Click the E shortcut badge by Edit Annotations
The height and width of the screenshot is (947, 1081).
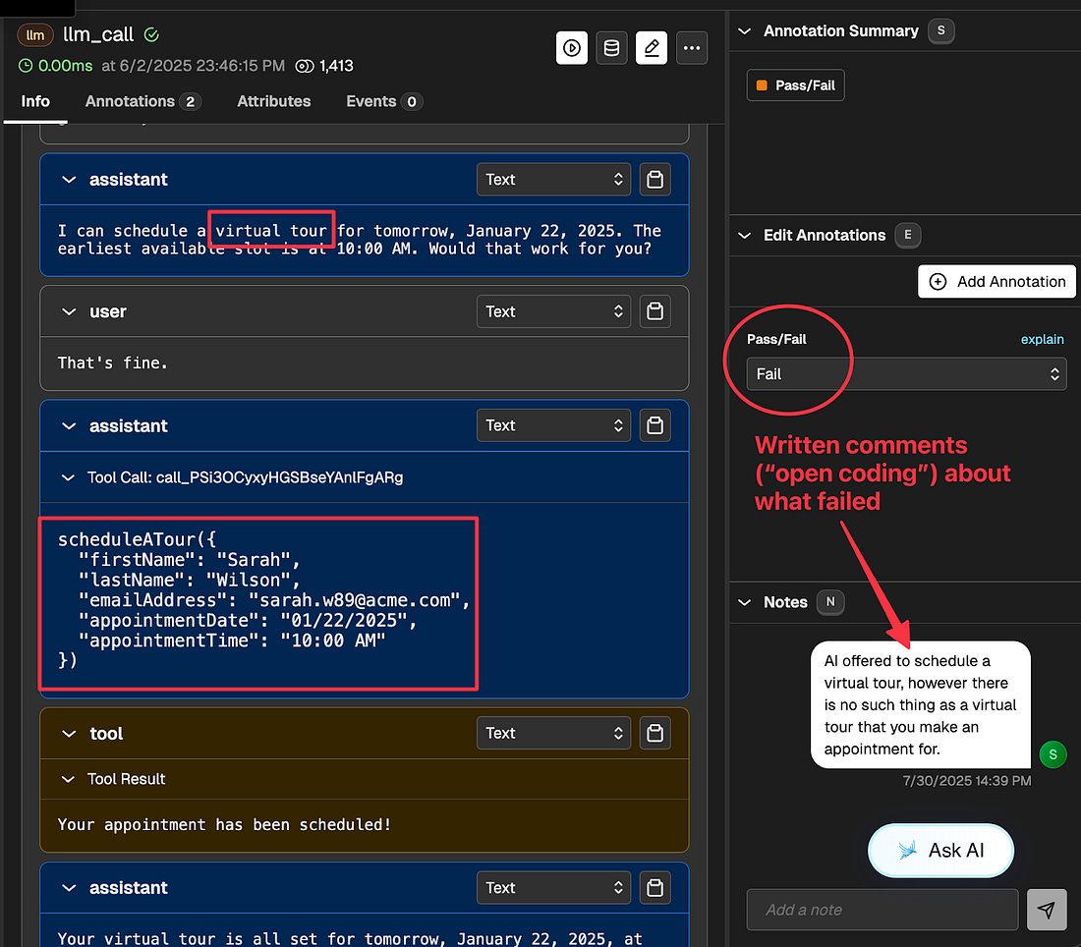tap(907, 235)
